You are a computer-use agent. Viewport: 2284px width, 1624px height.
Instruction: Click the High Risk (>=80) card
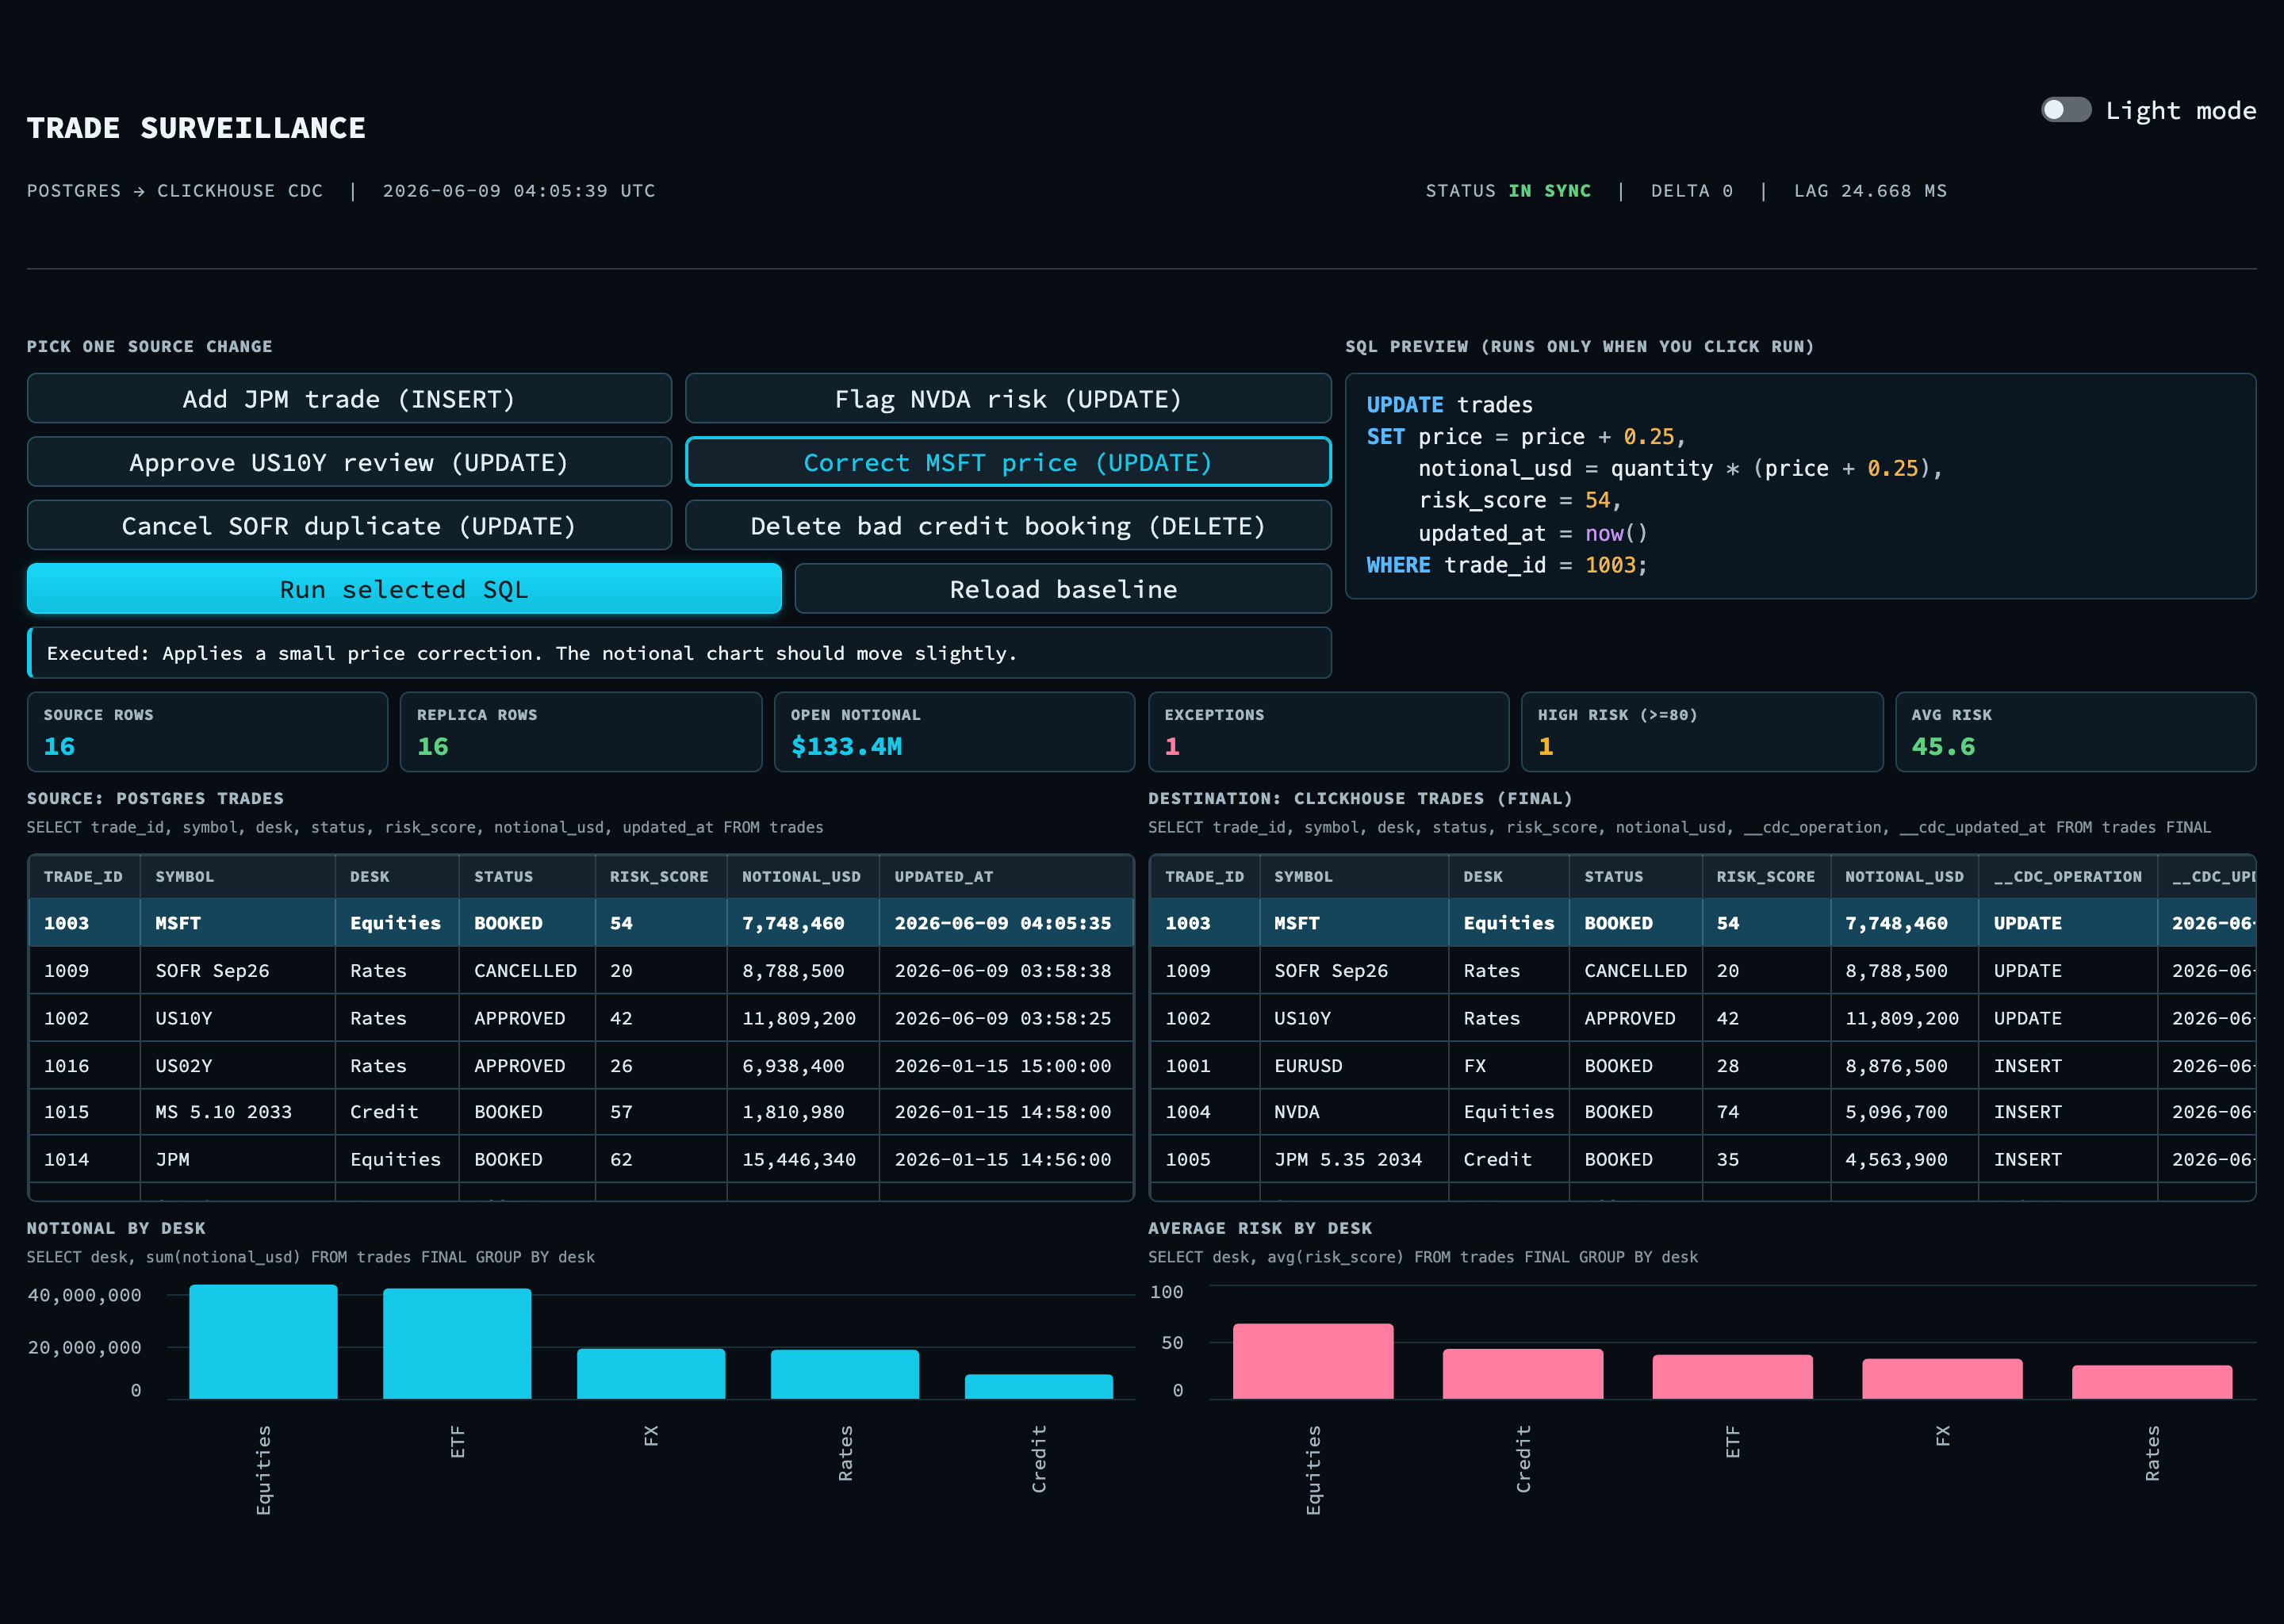click(1702, 732)
